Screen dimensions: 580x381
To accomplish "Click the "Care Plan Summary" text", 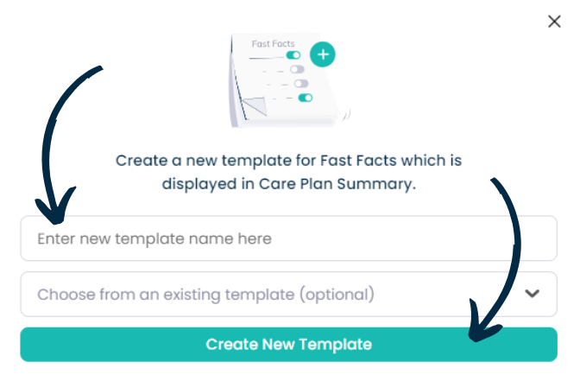I will [x=337, y=184].
